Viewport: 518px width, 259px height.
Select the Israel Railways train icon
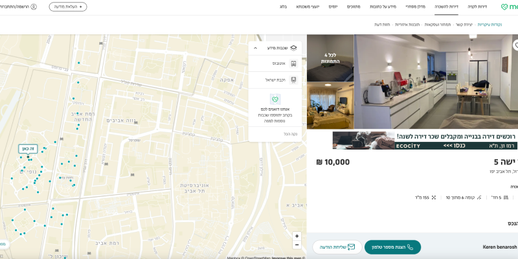pyautogui.click(x=293, y=80)
